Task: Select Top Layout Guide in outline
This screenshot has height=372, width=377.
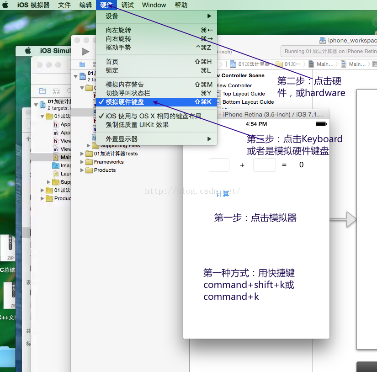Action: (x=243, y=94)
